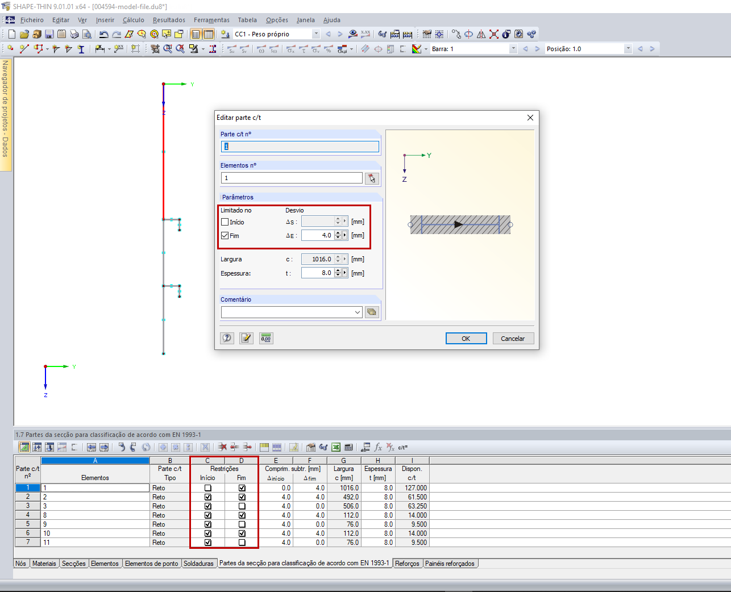
Task: Click the eye view icon in top toolbar
Action: (x=353, y=34)
